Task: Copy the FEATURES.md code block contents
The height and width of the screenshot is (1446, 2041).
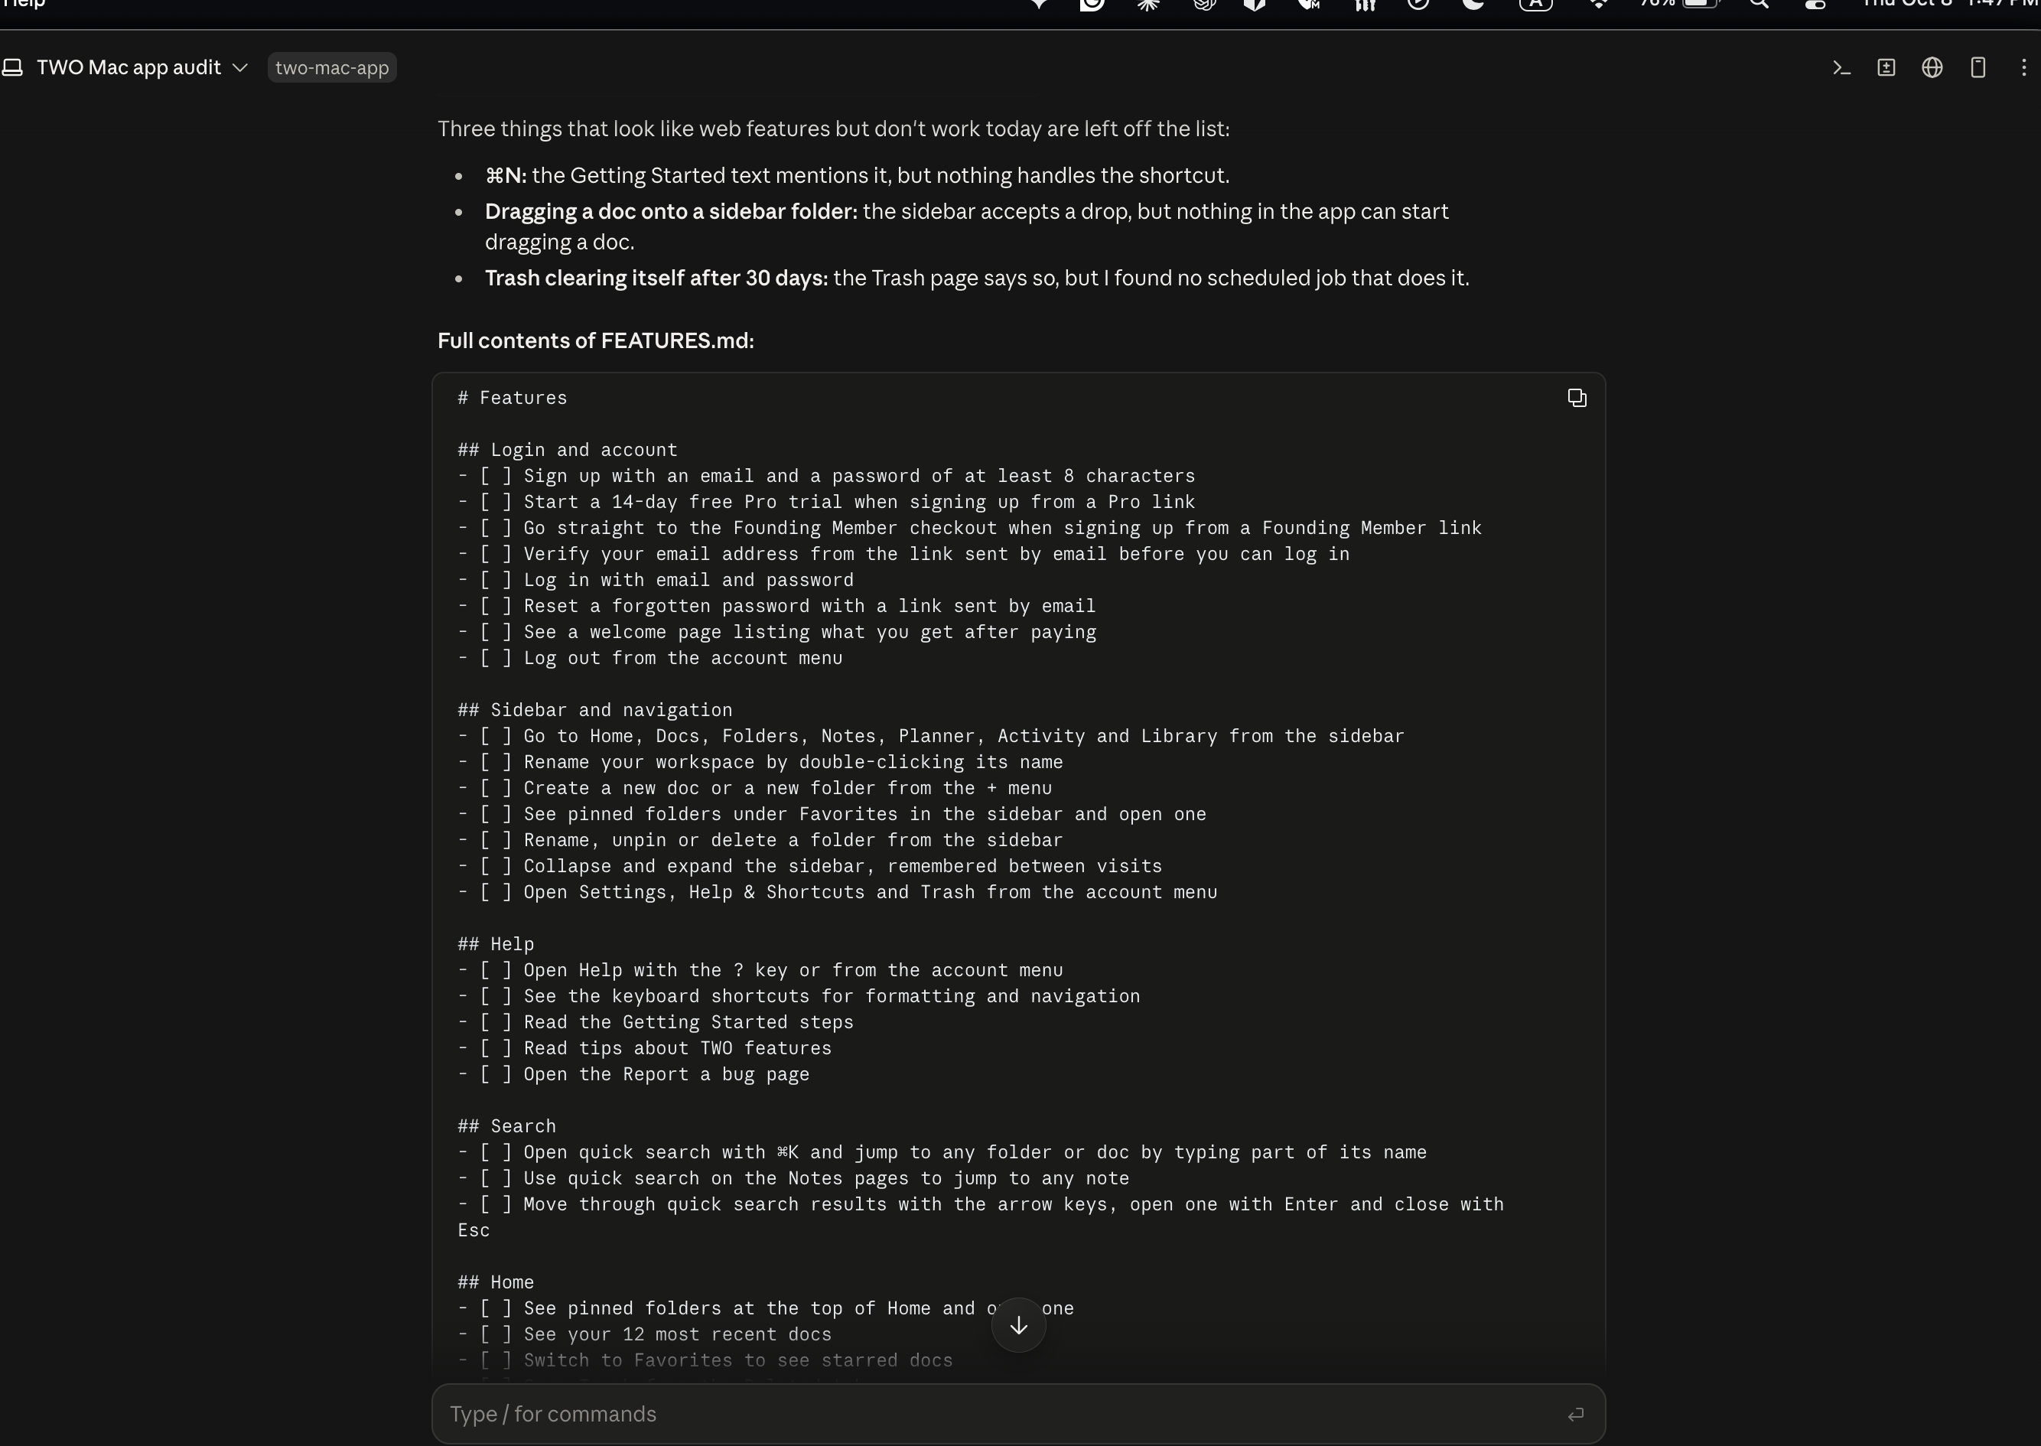Action: pos(1577,398)
